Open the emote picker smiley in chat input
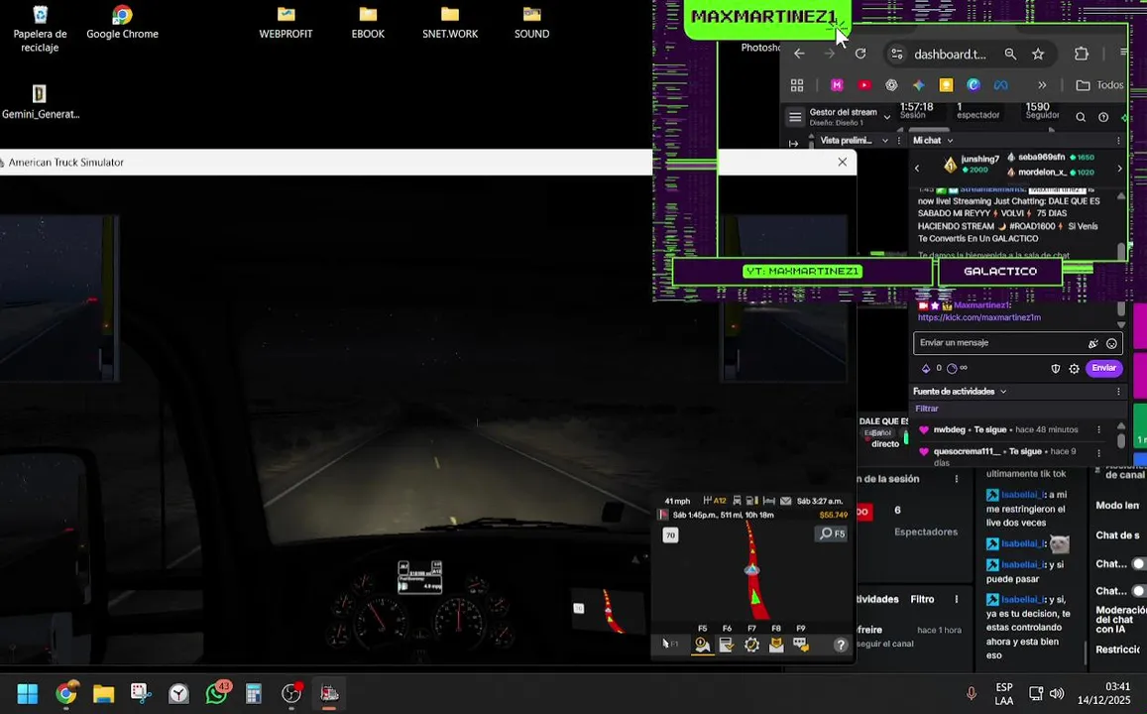This screenshot has height=714, width=1147. coord(1112,344)
